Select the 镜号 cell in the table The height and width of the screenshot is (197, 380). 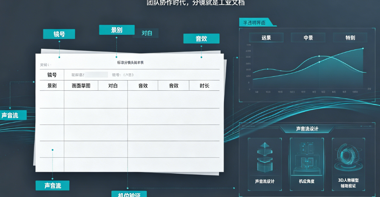[52, 75]
